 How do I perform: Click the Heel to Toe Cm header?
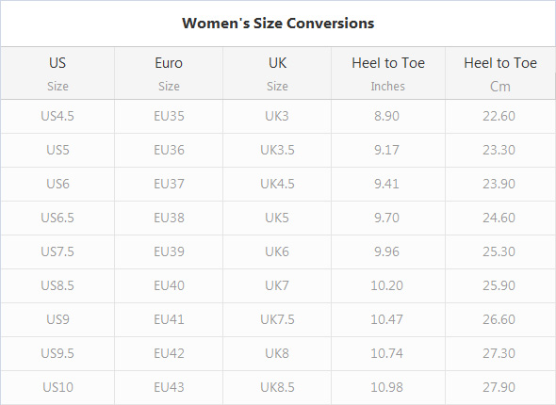pos(500,73)
